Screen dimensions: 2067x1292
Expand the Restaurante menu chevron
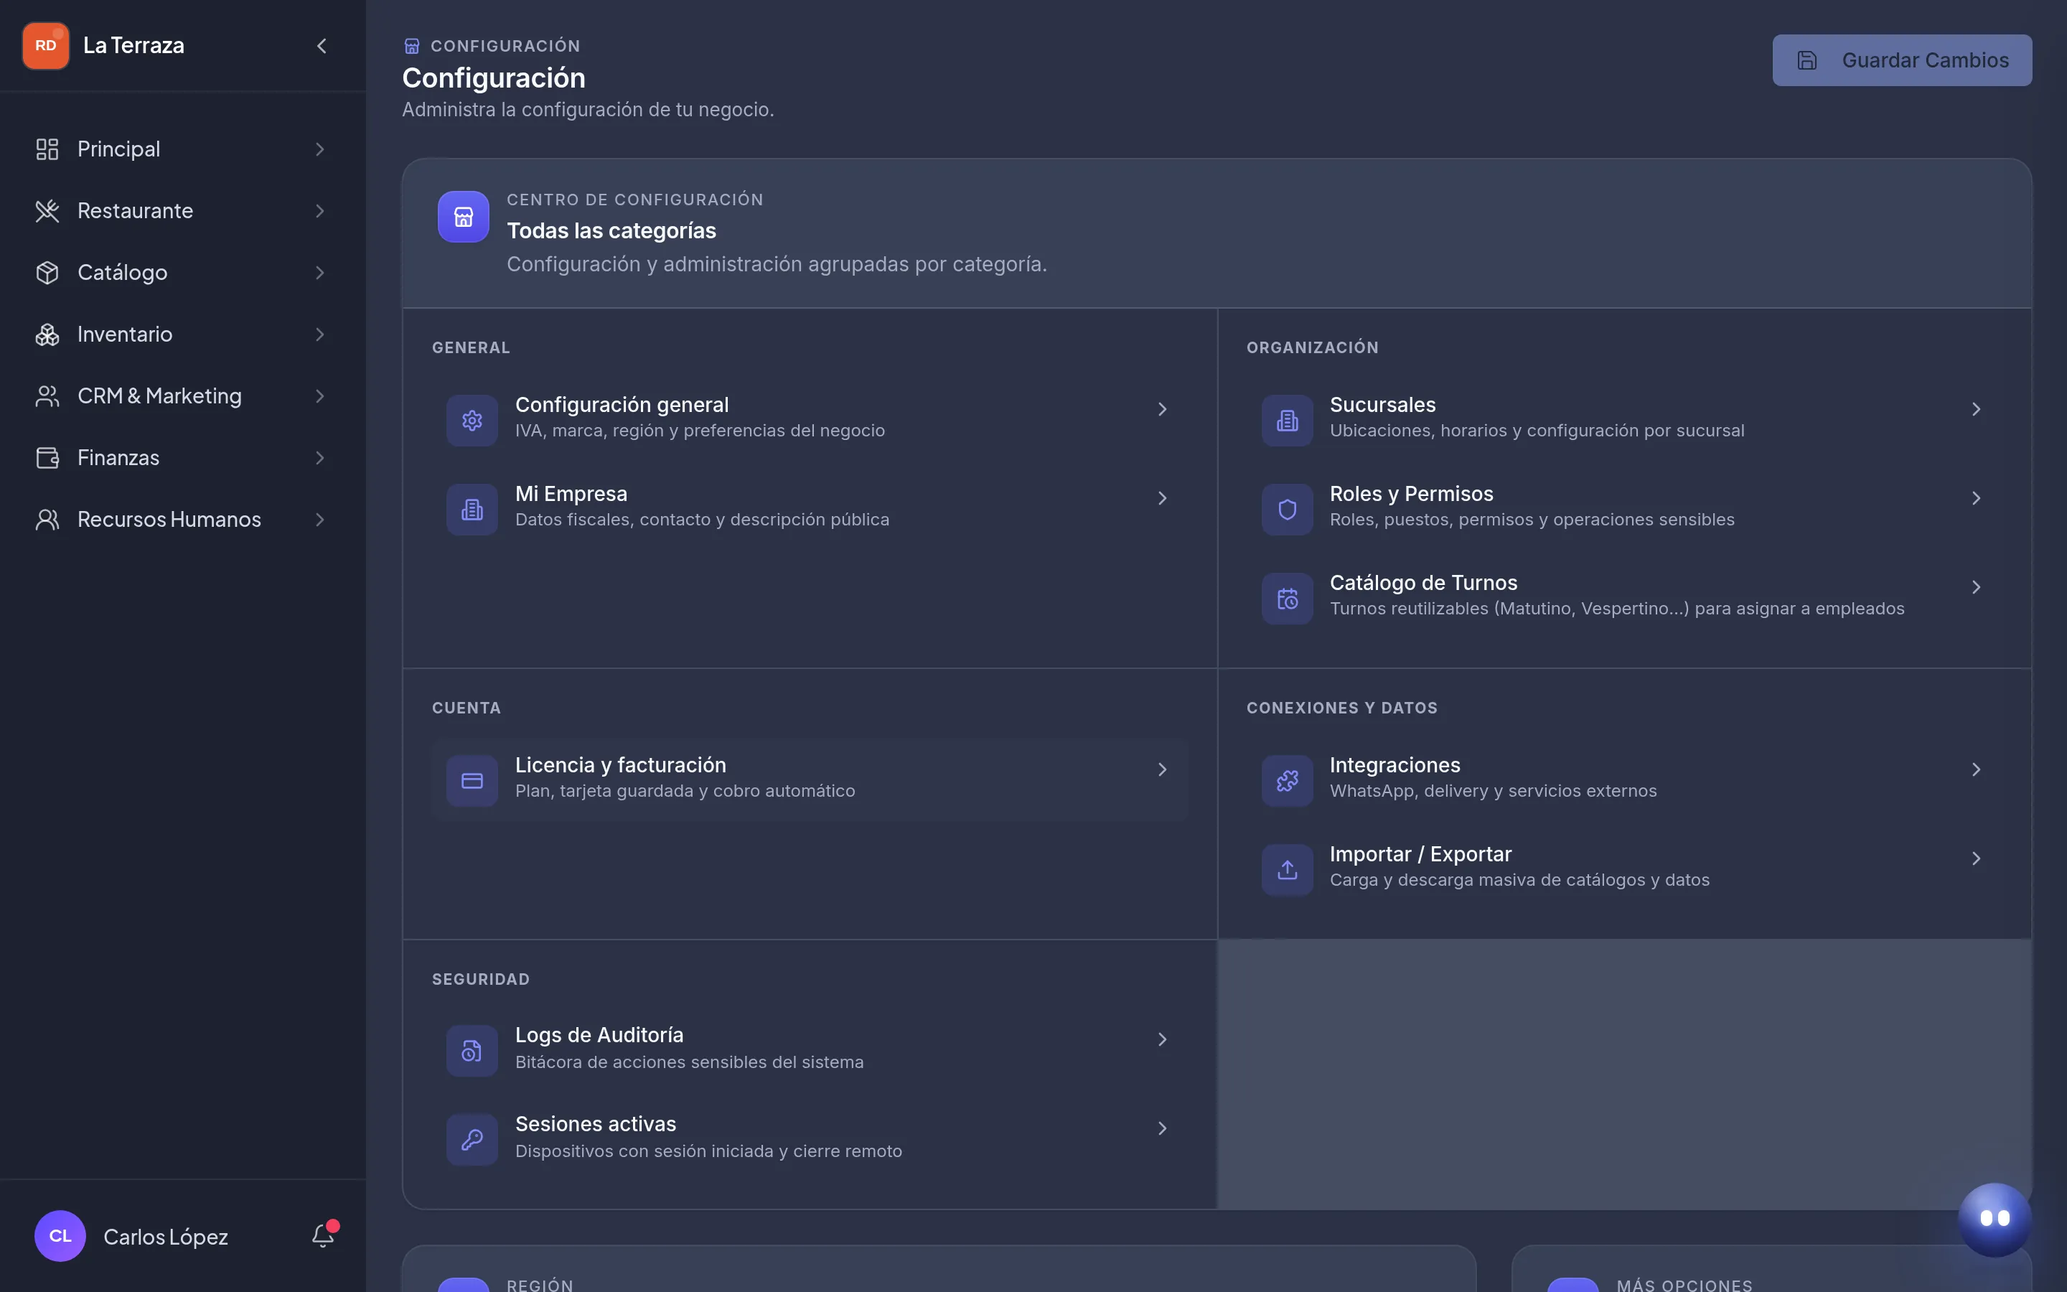point(320,211)
